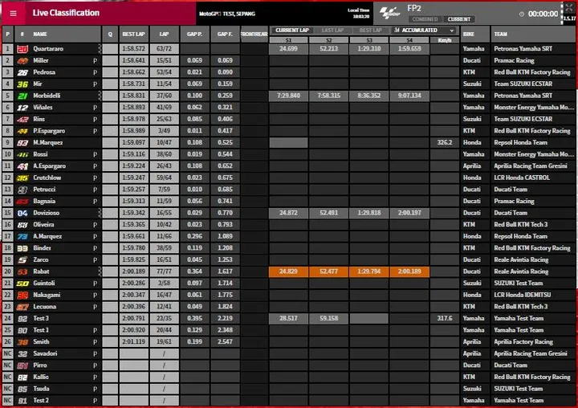Sort by GAP P. column header

point(194,34)
